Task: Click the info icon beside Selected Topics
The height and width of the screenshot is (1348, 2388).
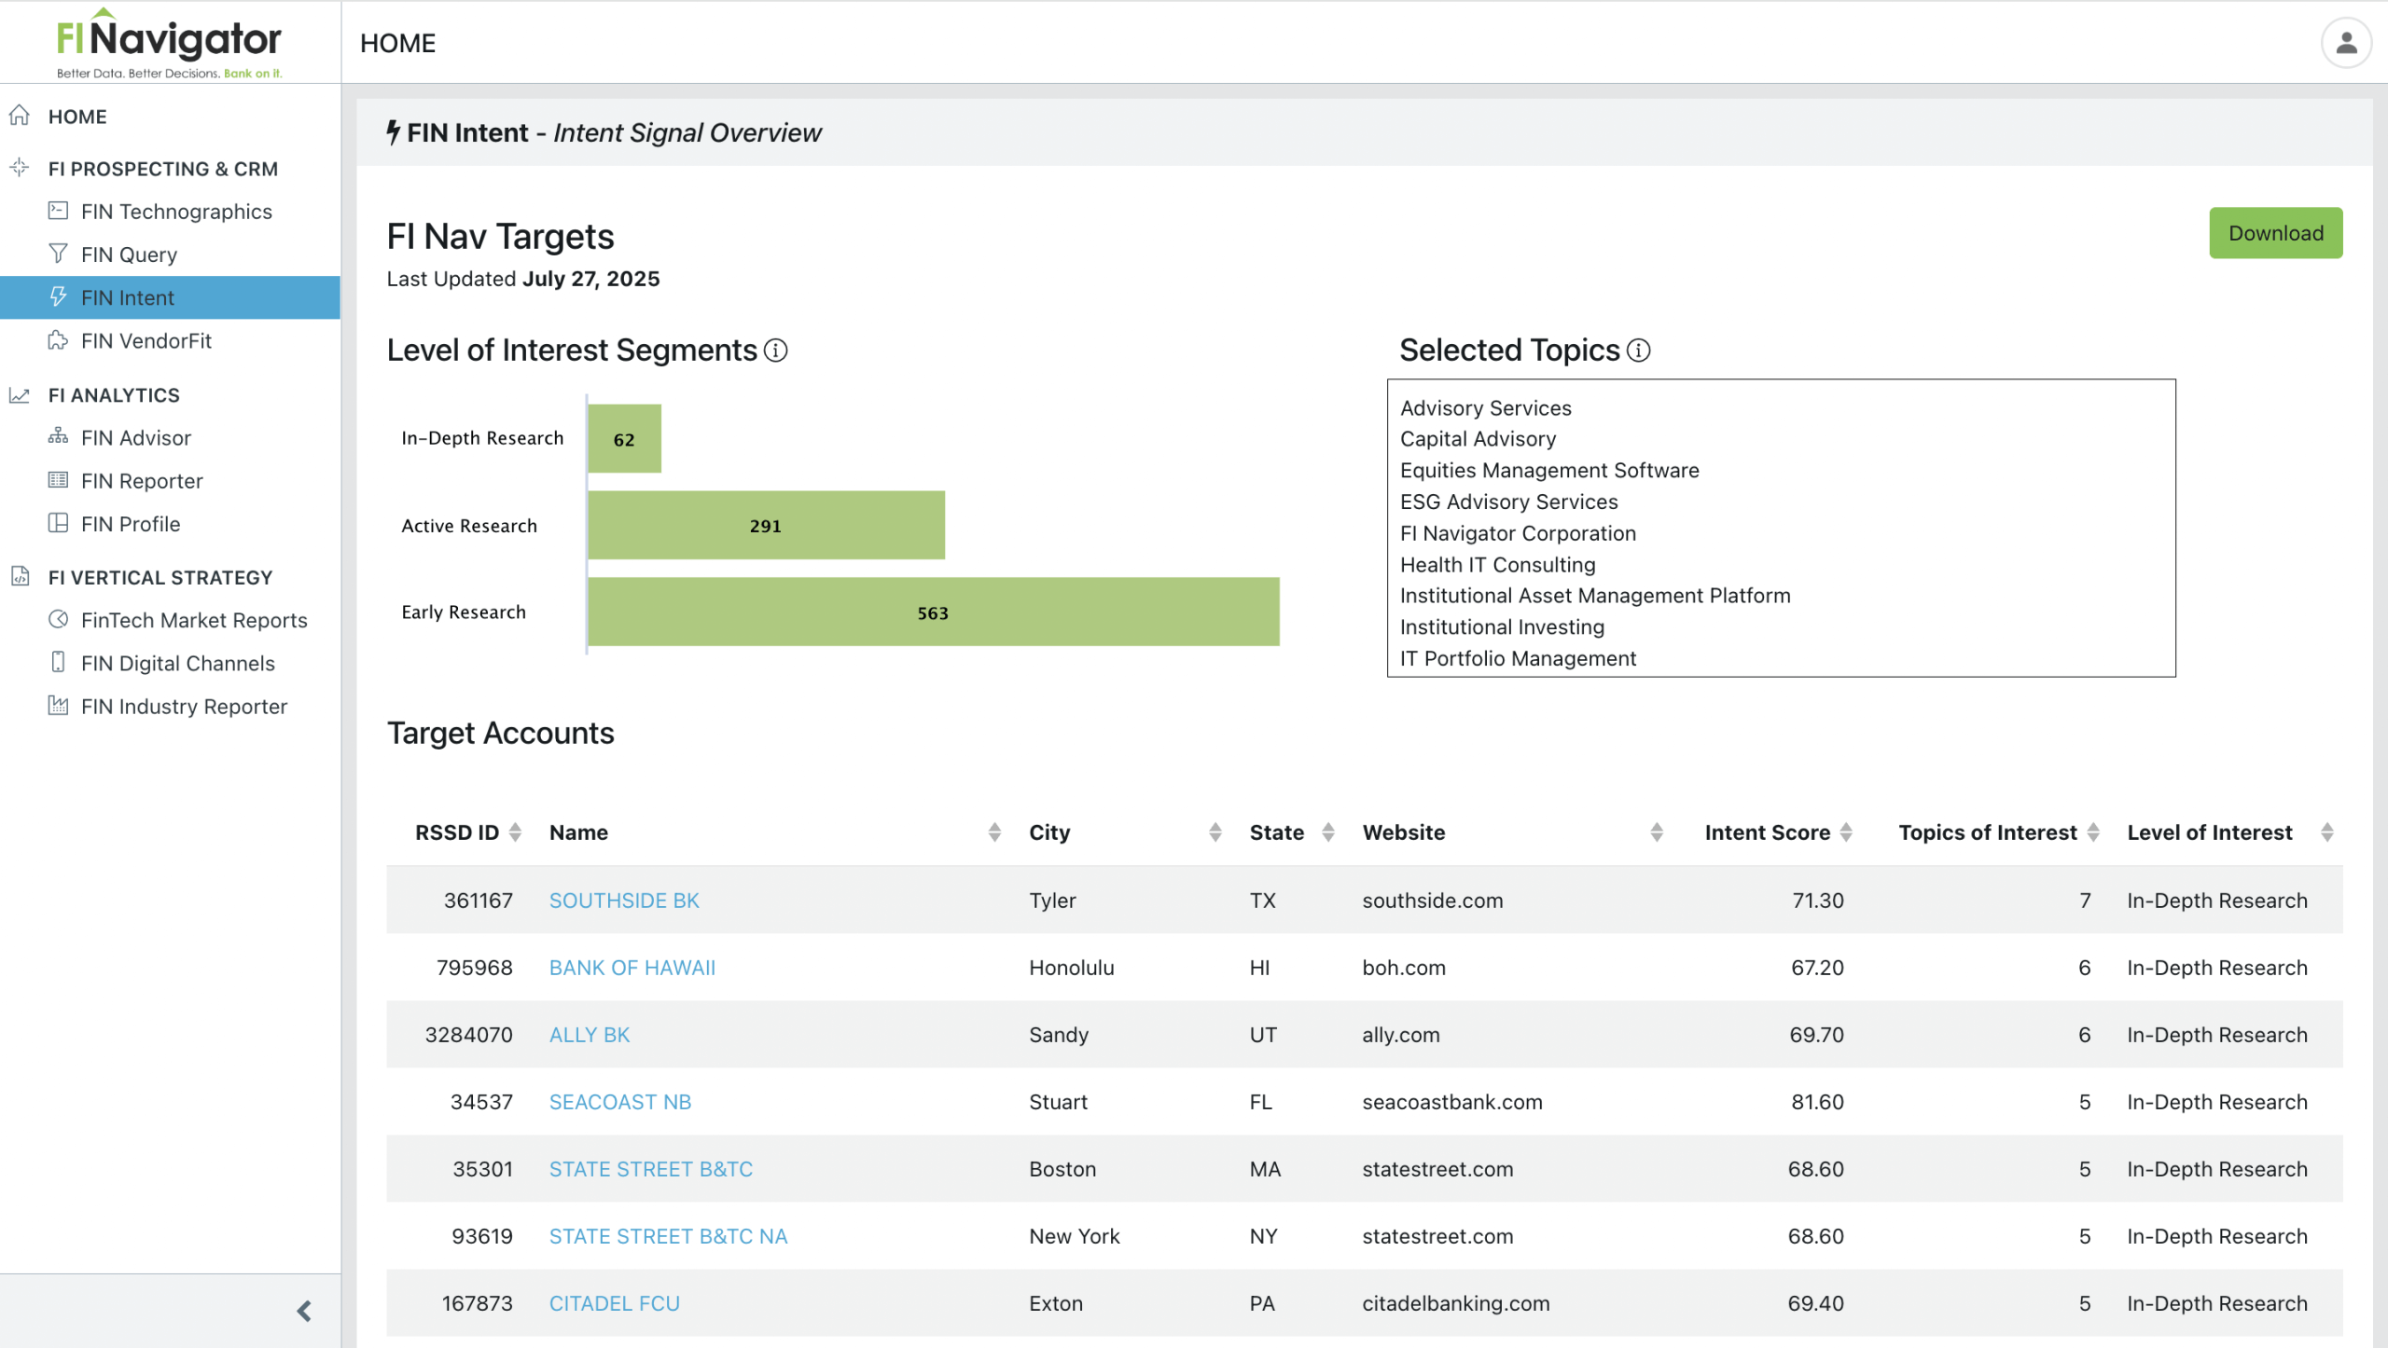Action: click(x=1639, y=351)
